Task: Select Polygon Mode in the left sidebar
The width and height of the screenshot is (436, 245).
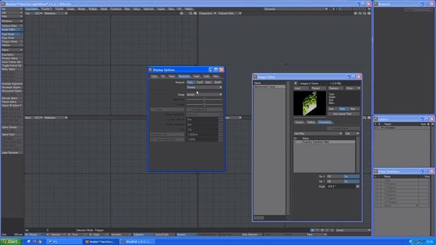Action: 12,42
